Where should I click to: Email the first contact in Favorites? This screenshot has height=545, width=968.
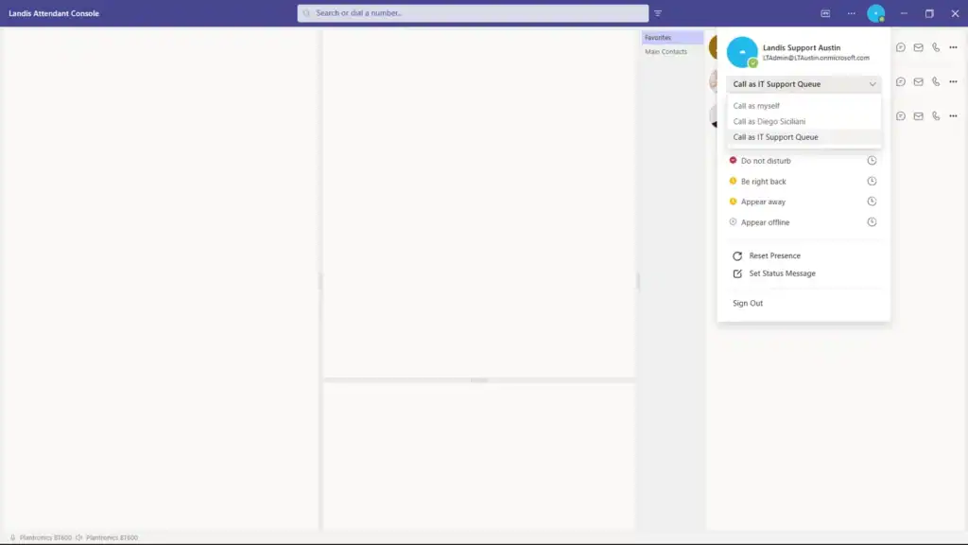coord(918,47)
